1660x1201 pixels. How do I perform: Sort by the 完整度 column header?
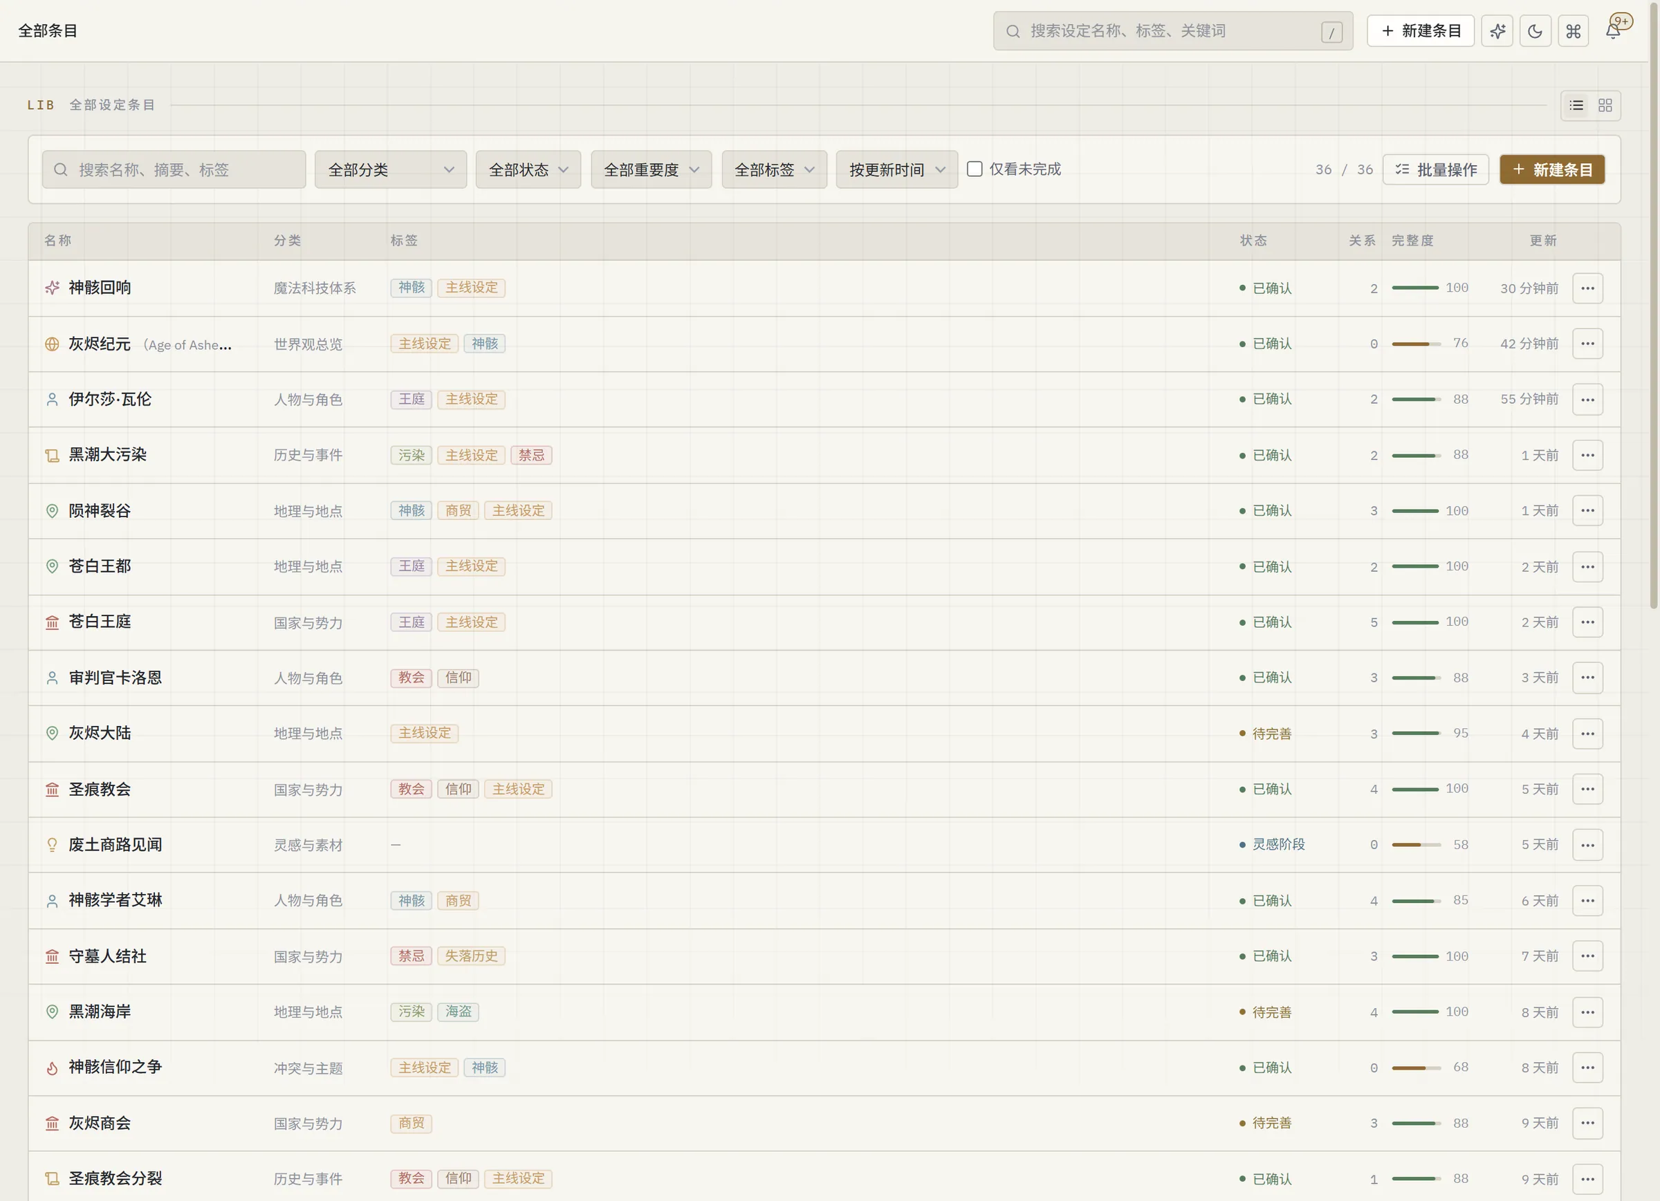(1412, 241)
